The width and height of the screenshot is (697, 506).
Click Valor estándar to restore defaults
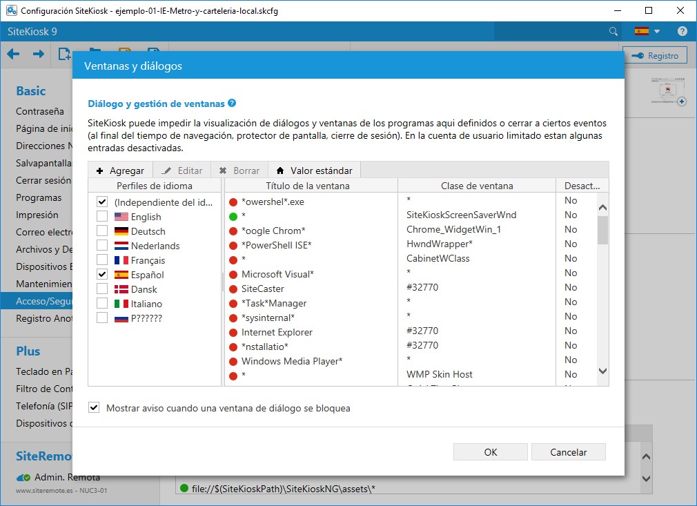pos(315,171)
